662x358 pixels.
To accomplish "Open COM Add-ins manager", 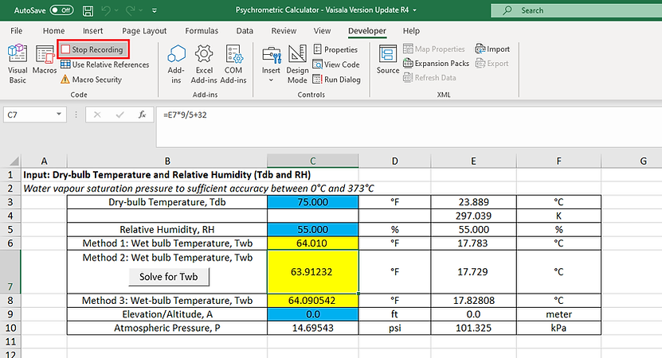I will pyautogui.click(x=233, y=64).
